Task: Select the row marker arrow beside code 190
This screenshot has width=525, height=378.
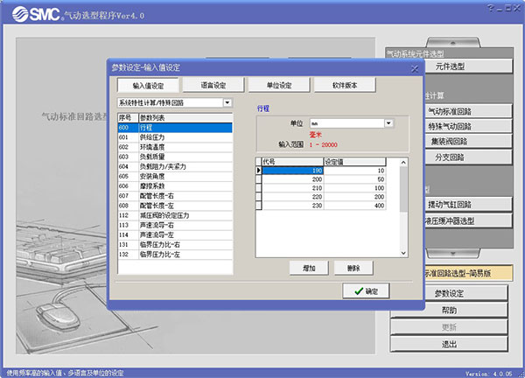Action: pyautogui.click(x=258, y=170)
